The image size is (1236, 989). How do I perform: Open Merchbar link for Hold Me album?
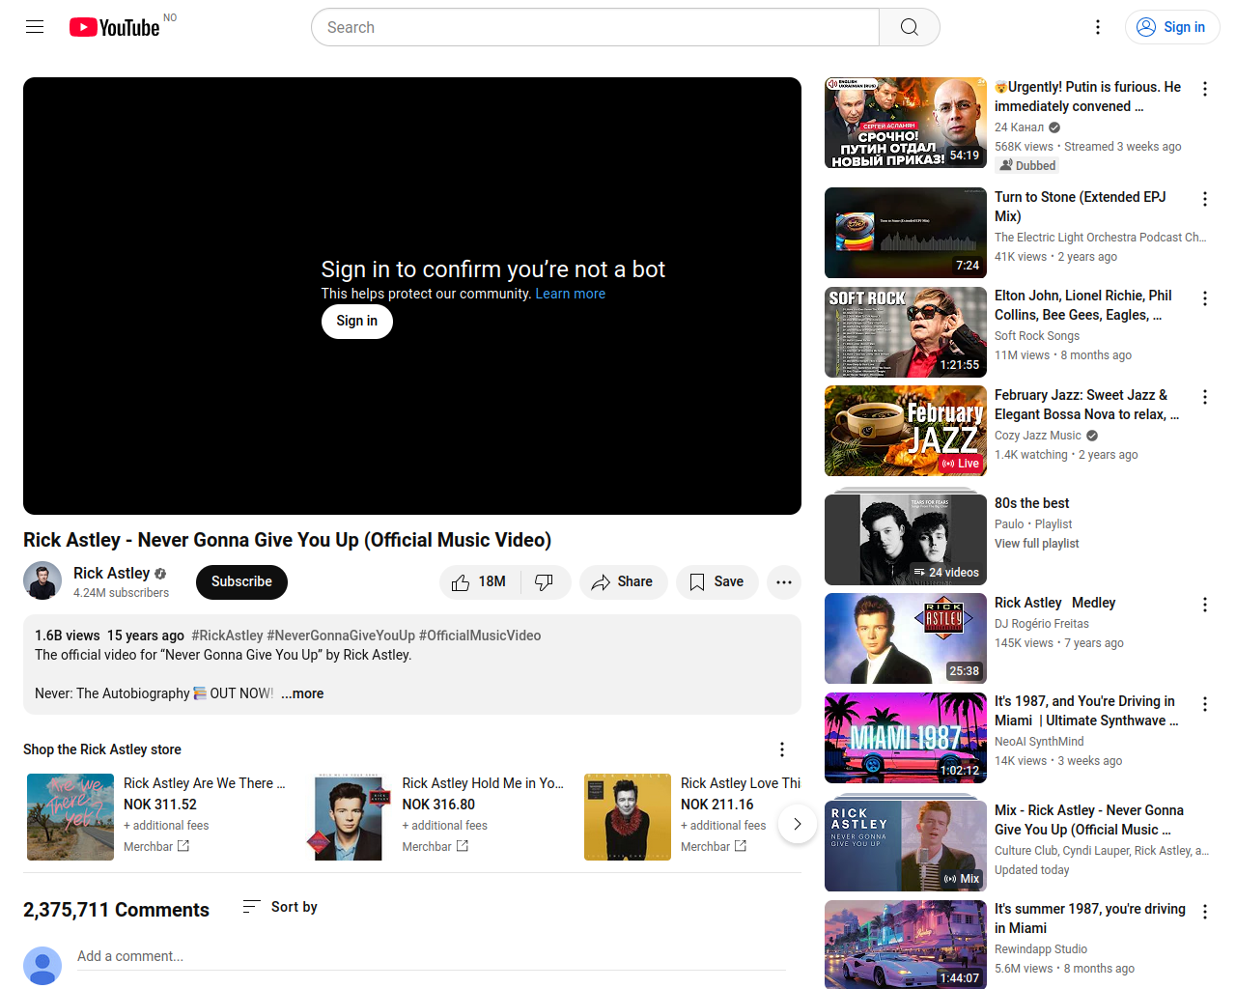coord(435,847)
